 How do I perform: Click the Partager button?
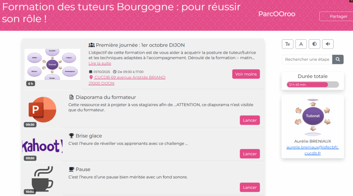(x=336, y=17)
